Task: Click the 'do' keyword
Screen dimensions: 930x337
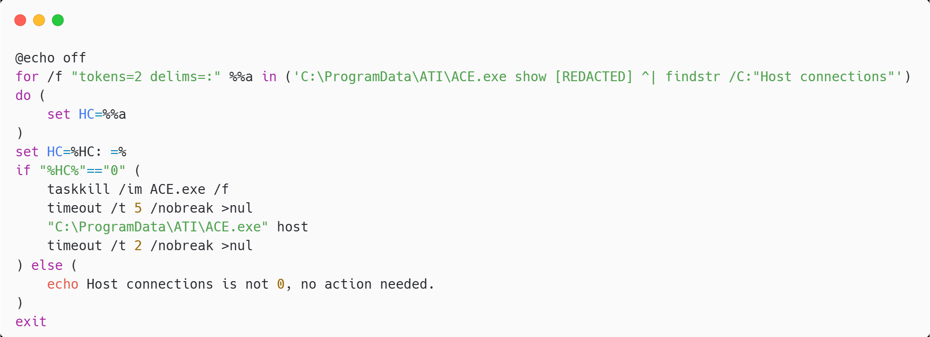Action: pos(23,96)
